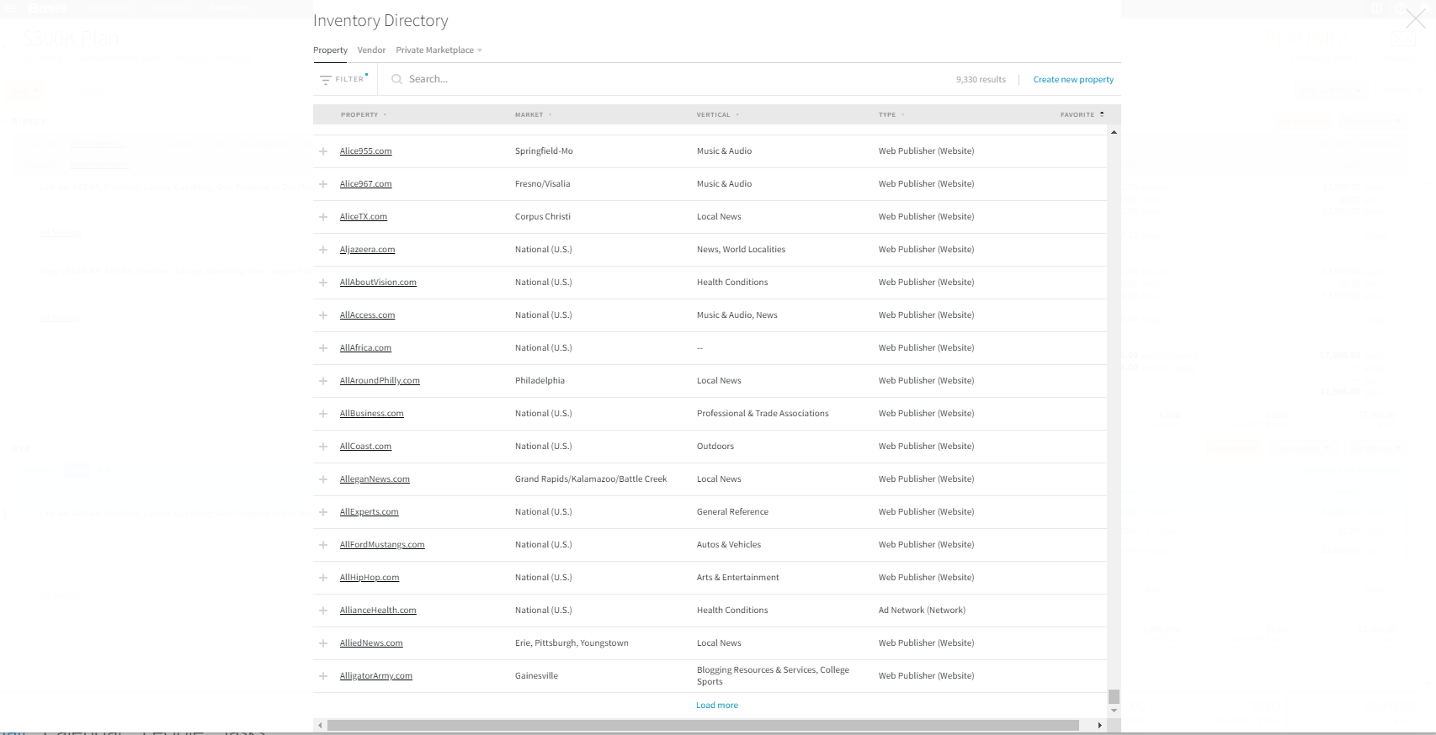
Task: Add AlleganNews.com via the plus icon
Action: [323, 479]
